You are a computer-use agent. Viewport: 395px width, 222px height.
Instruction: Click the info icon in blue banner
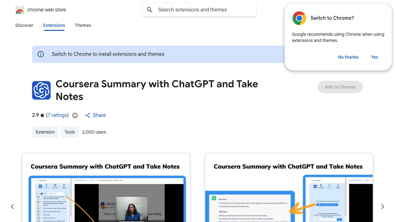(x=41, y=54)
